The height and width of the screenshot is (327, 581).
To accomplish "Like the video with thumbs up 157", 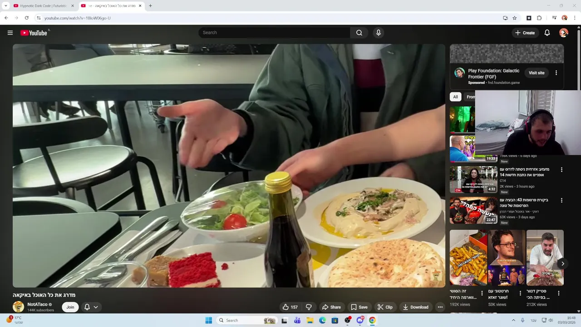I will coord(290,307).
